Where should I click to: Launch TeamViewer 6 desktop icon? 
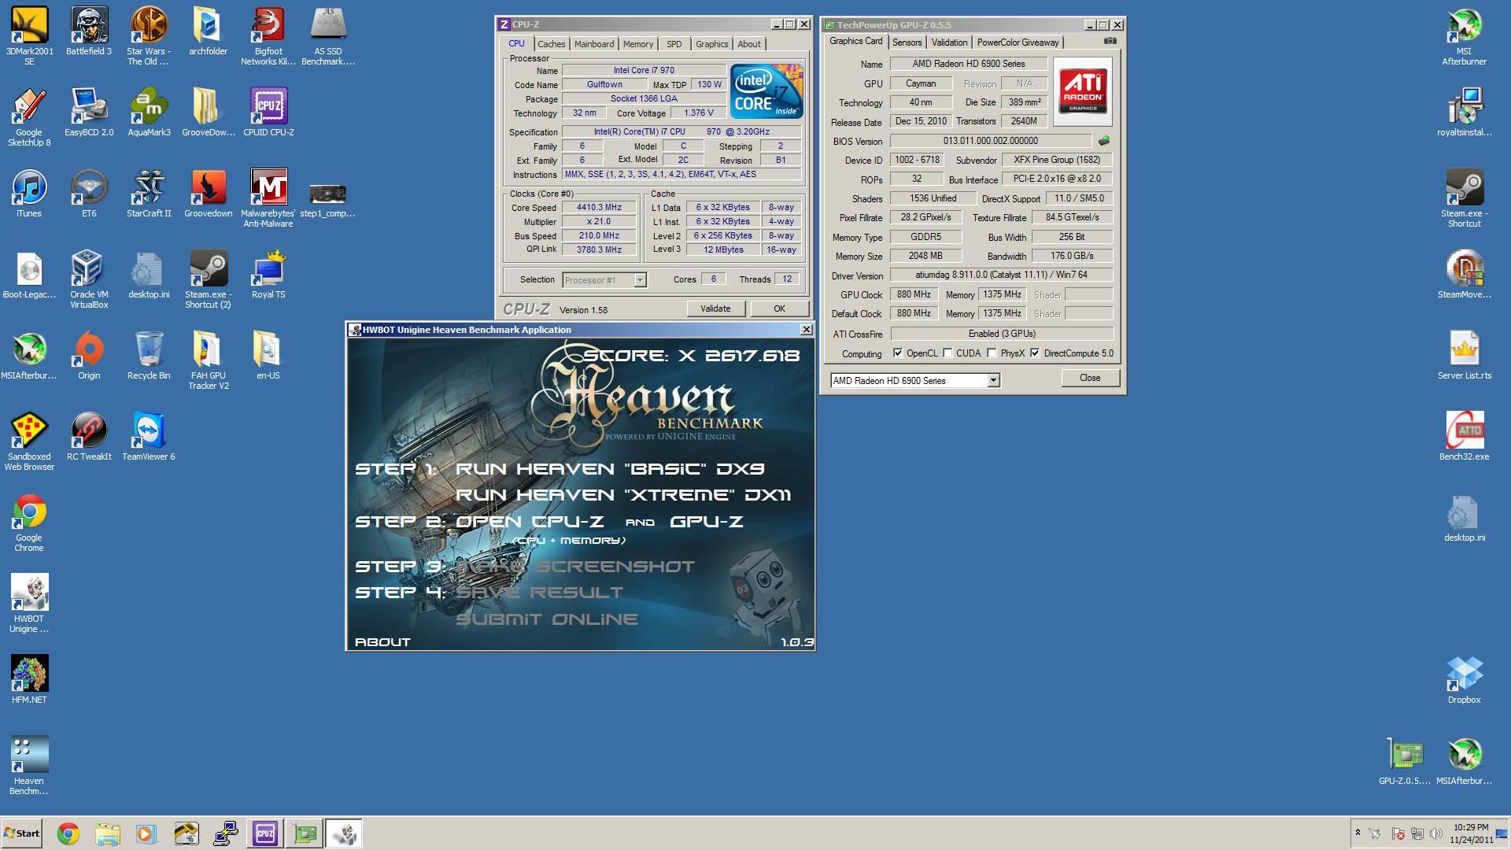point(149,437)
